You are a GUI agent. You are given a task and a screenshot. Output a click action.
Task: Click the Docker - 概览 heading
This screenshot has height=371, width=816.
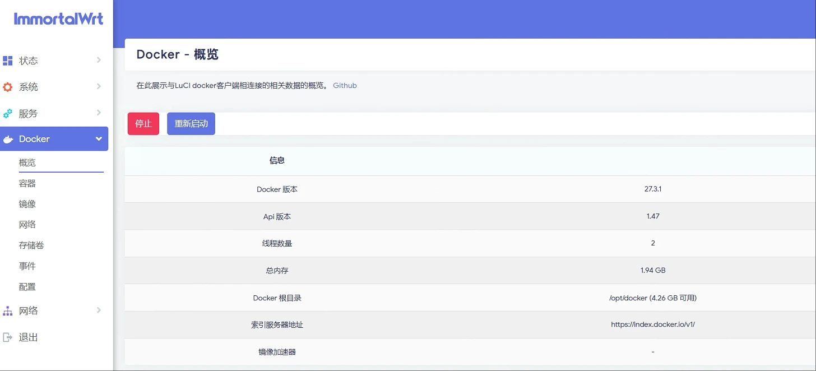[x=177, y=54]
